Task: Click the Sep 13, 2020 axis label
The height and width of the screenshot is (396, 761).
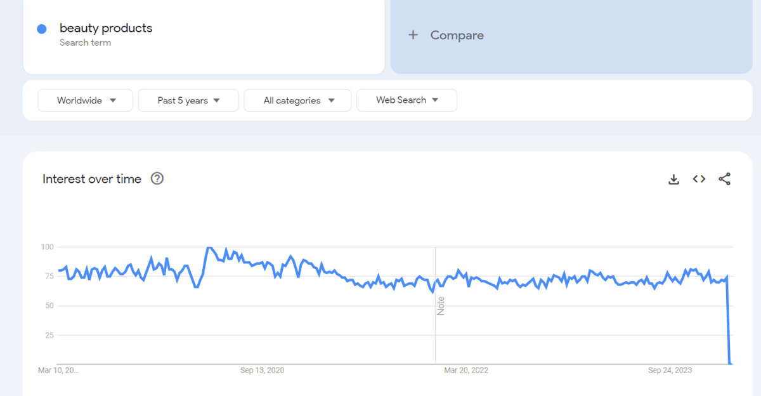Action: 262,370
